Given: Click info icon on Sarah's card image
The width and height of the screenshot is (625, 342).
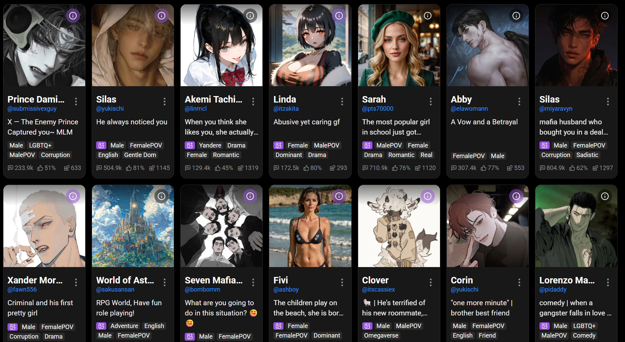Looking at the screenshot, I should 428,16.
